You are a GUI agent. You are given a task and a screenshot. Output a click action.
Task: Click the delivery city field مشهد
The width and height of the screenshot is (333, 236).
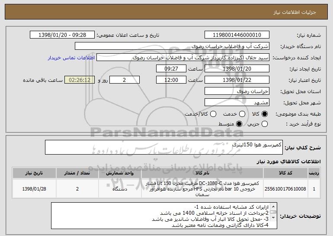pos(237,103)
